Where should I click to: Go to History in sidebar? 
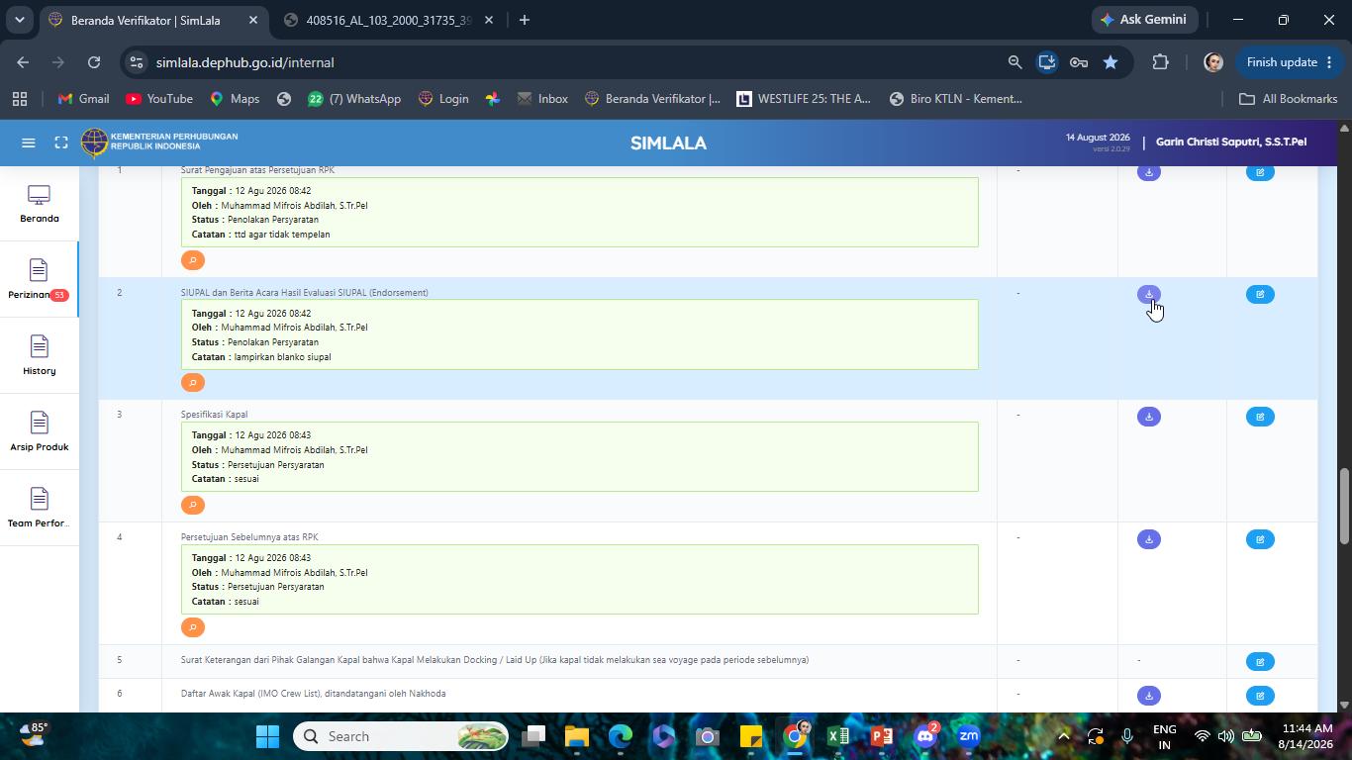pos(39,356)
